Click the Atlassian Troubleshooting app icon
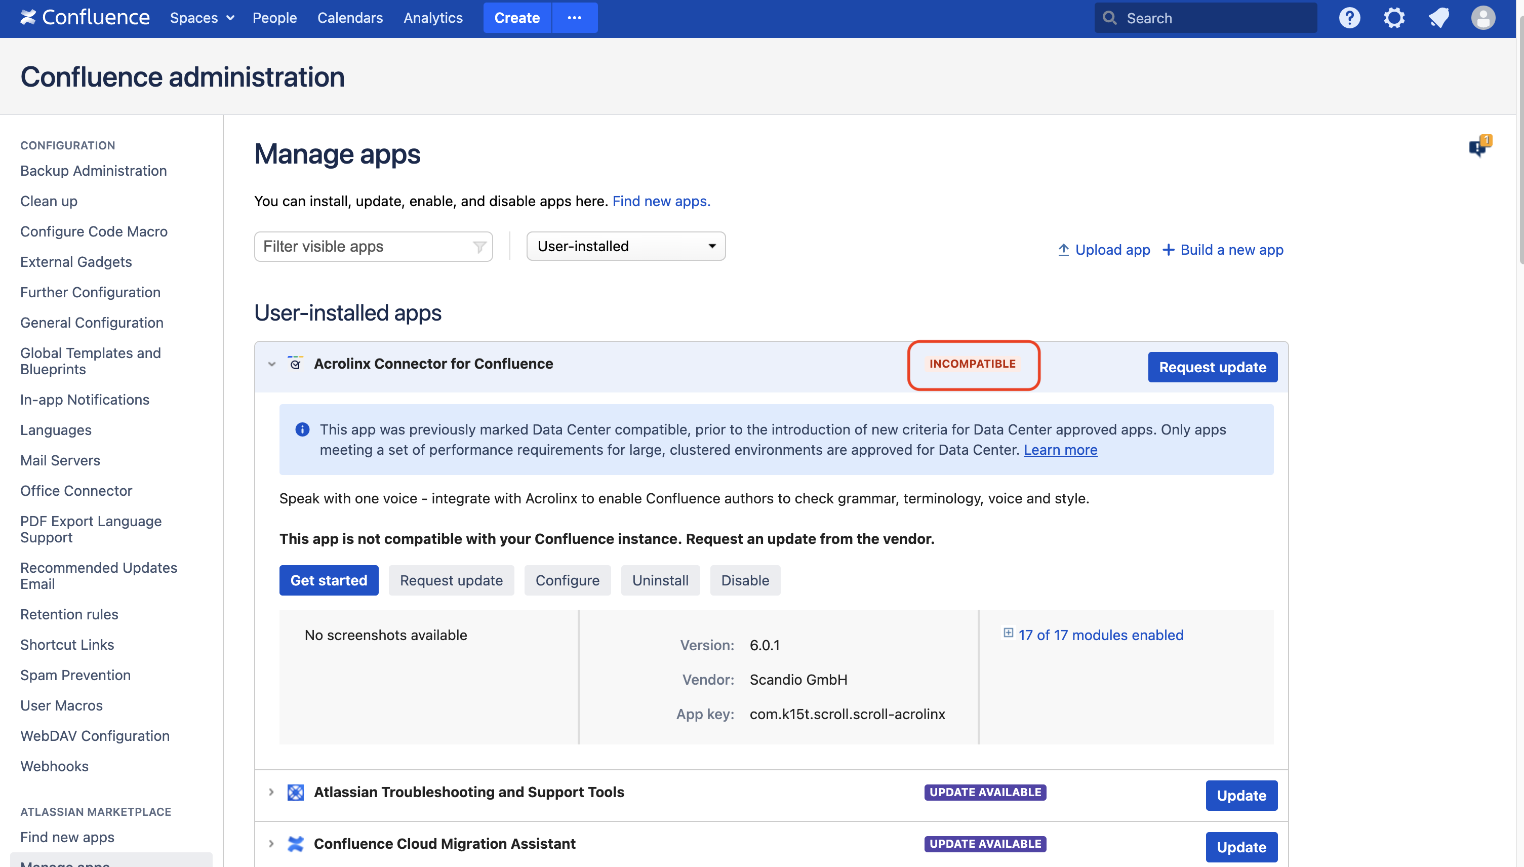This screenshot has height=867, width=1524. [295, 792]
